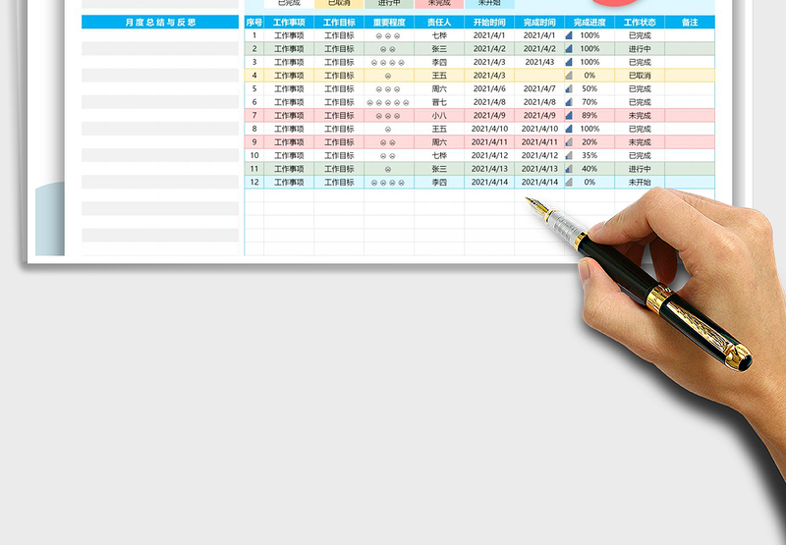The width and height of the screenshot is (786, 545).
Task: Click the yellow 已取消 legend swatch
Action: (339, 4)
